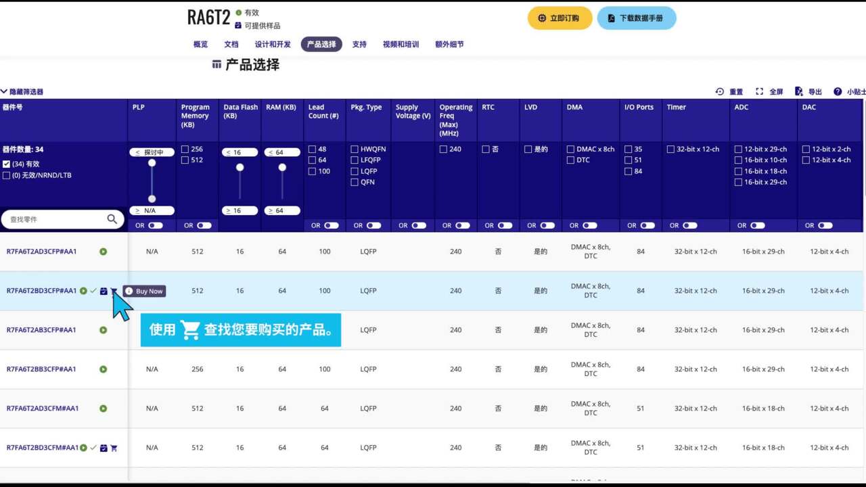Toggle the OR switch under Program Memory
This screenshot has height=487, width=866.
204,225
